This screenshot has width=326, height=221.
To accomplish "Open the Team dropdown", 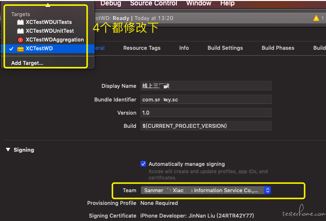I will [x=206, y=190].
